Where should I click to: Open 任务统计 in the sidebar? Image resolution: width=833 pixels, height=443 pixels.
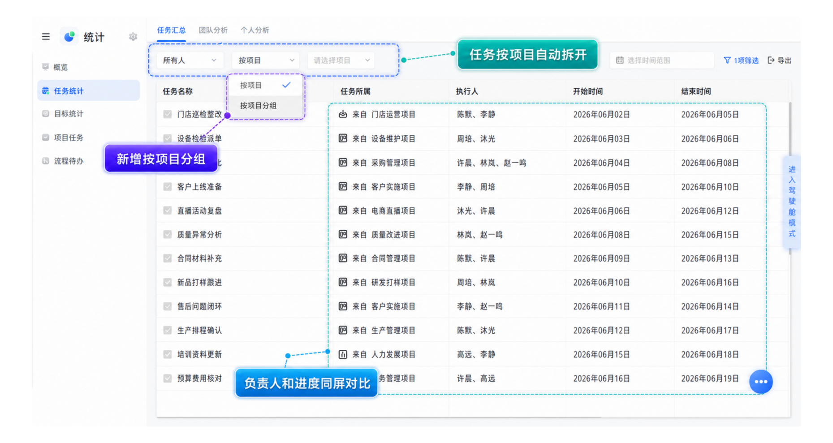[89, 91]
